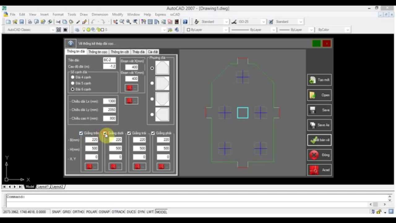Click the Redo arrow icon

(103, 22)
